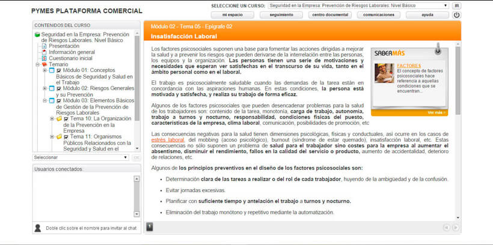Select Información general in course tree
493x245 pixels.
point(72,52)
